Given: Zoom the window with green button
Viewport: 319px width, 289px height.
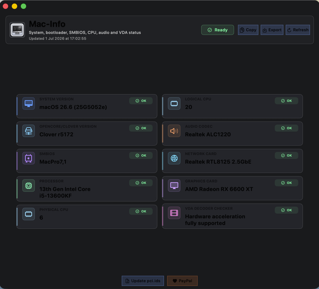Looking at the screenshot, I should (x=23, y=6).
